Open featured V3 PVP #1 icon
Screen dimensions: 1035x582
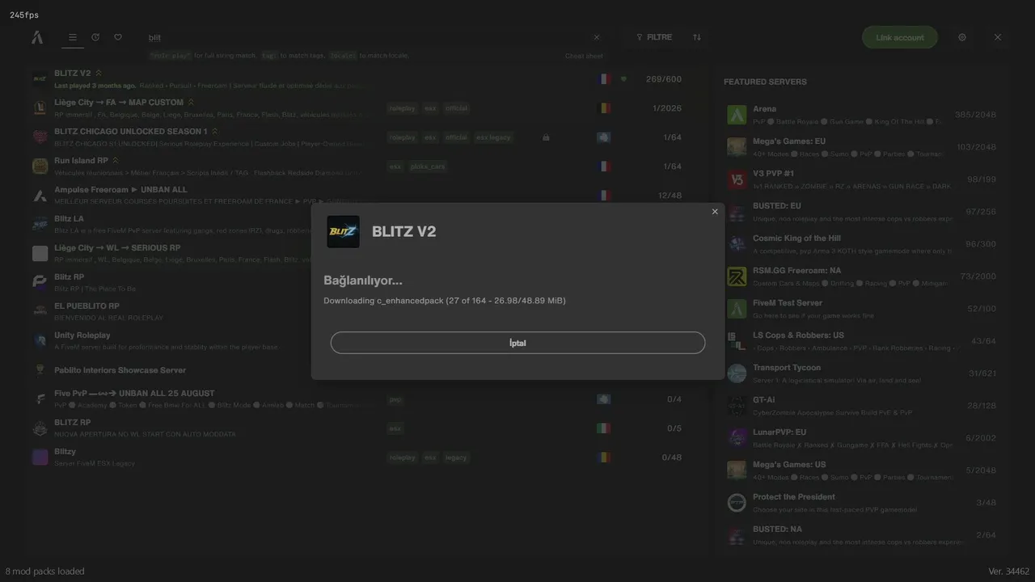(737, 179)
